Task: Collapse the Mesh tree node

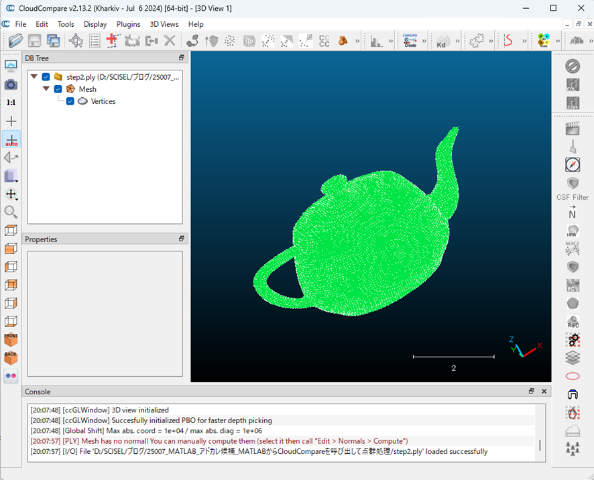Action: 46,88
